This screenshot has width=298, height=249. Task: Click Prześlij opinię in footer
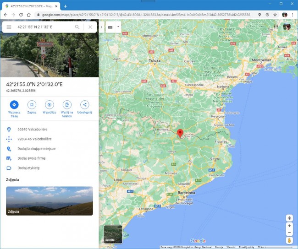pos(247,247)
